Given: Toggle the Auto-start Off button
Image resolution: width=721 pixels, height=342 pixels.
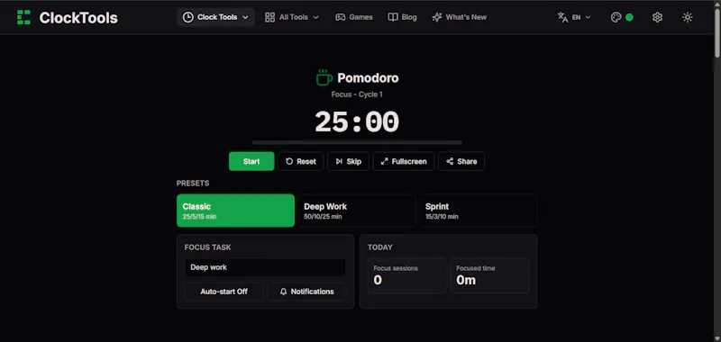Looking at the screenshot, I should coord(224,292).
